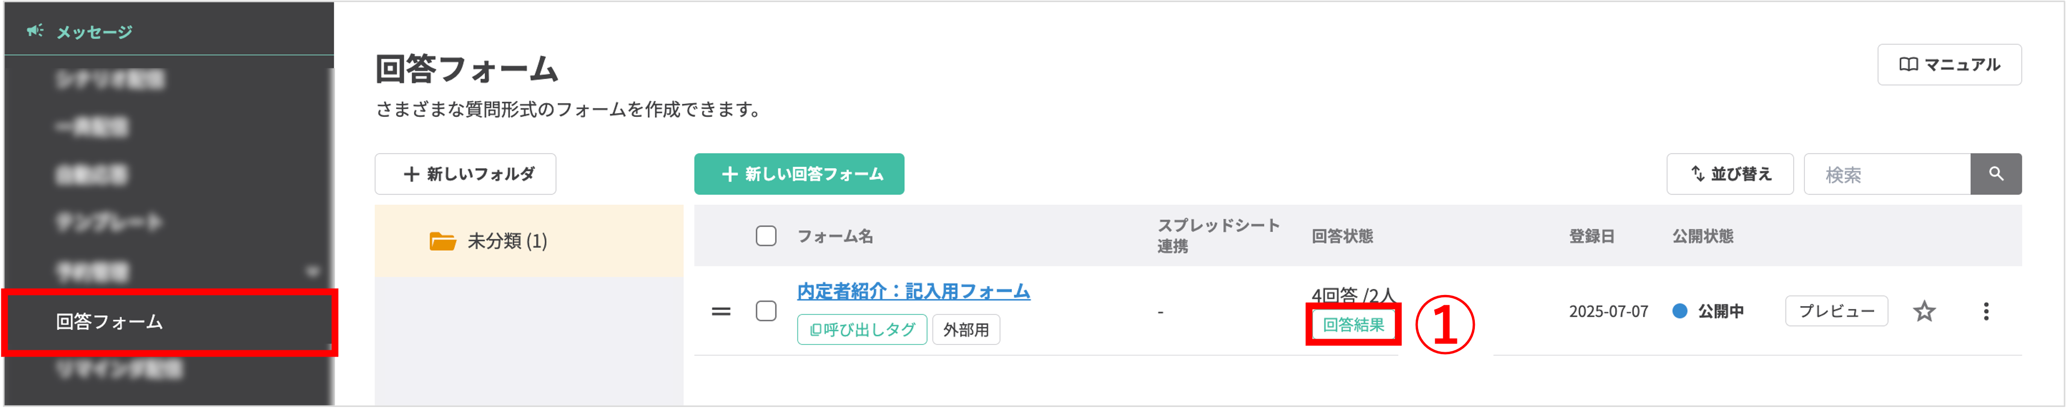
Task: Toggle the select-all checkbox in table header
Action: coord(766,236)
